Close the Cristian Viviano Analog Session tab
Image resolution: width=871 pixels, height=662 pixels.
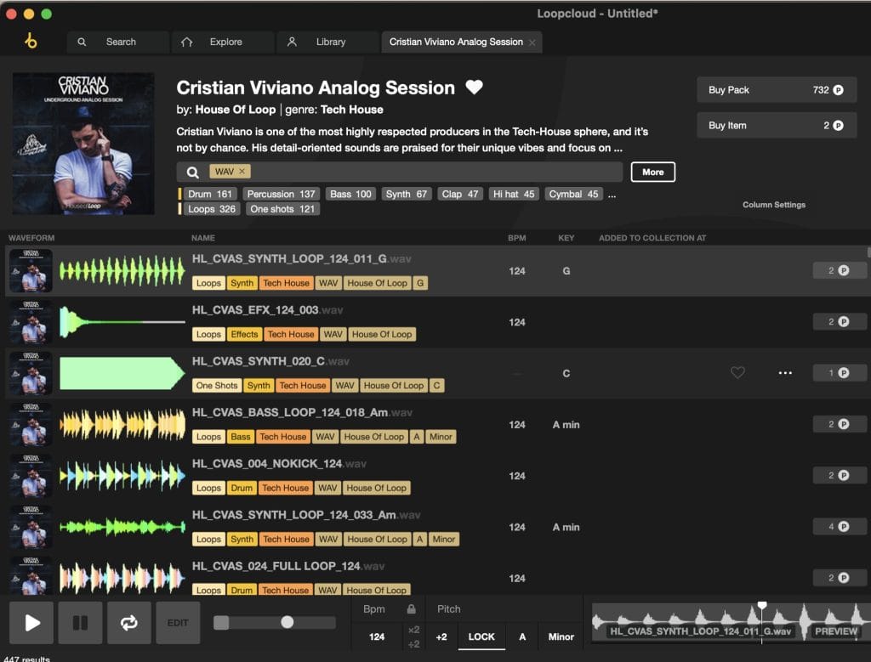click(x=532, y=42)
